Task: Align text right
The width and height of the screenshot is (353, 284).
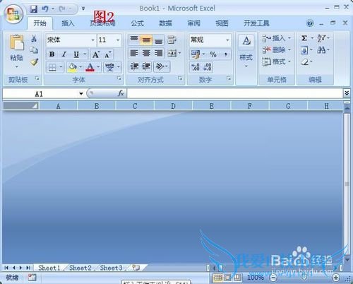Action: point(159,53)
